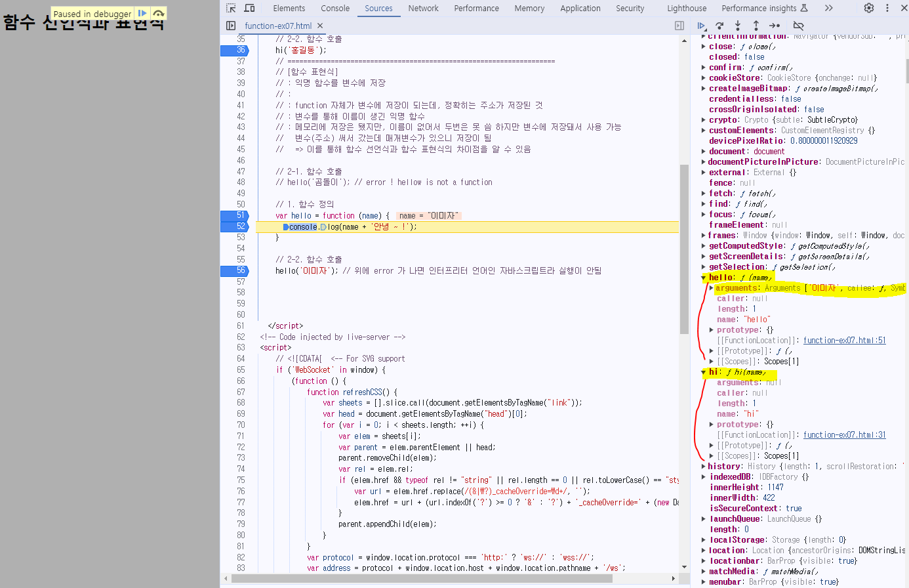
Task: Switch to the Elements tab
Action: [289, 9]
